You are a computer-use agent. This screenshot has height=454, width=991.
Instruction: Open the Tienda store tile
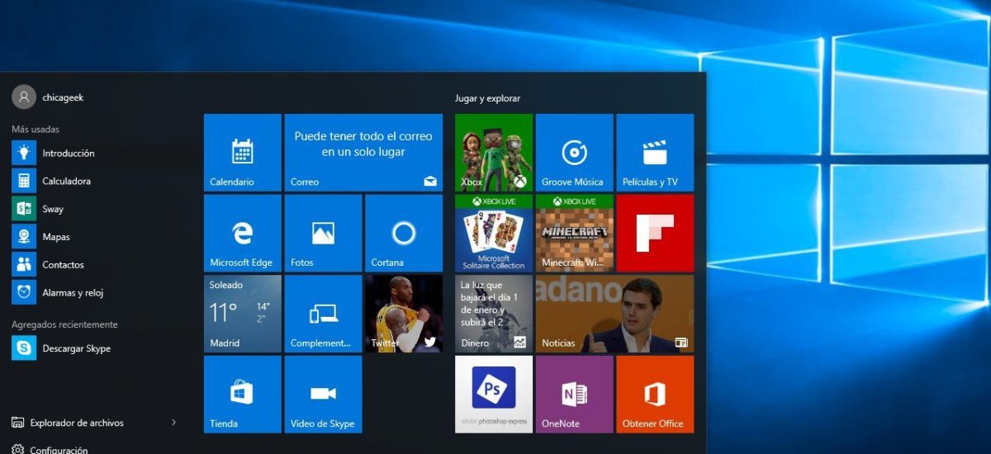pos(243,395)
